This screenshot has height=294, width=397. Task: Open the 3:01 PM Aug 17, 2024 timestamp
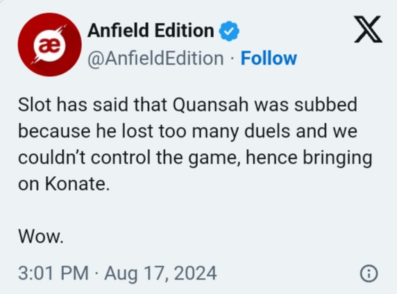[x=117, y=273]
